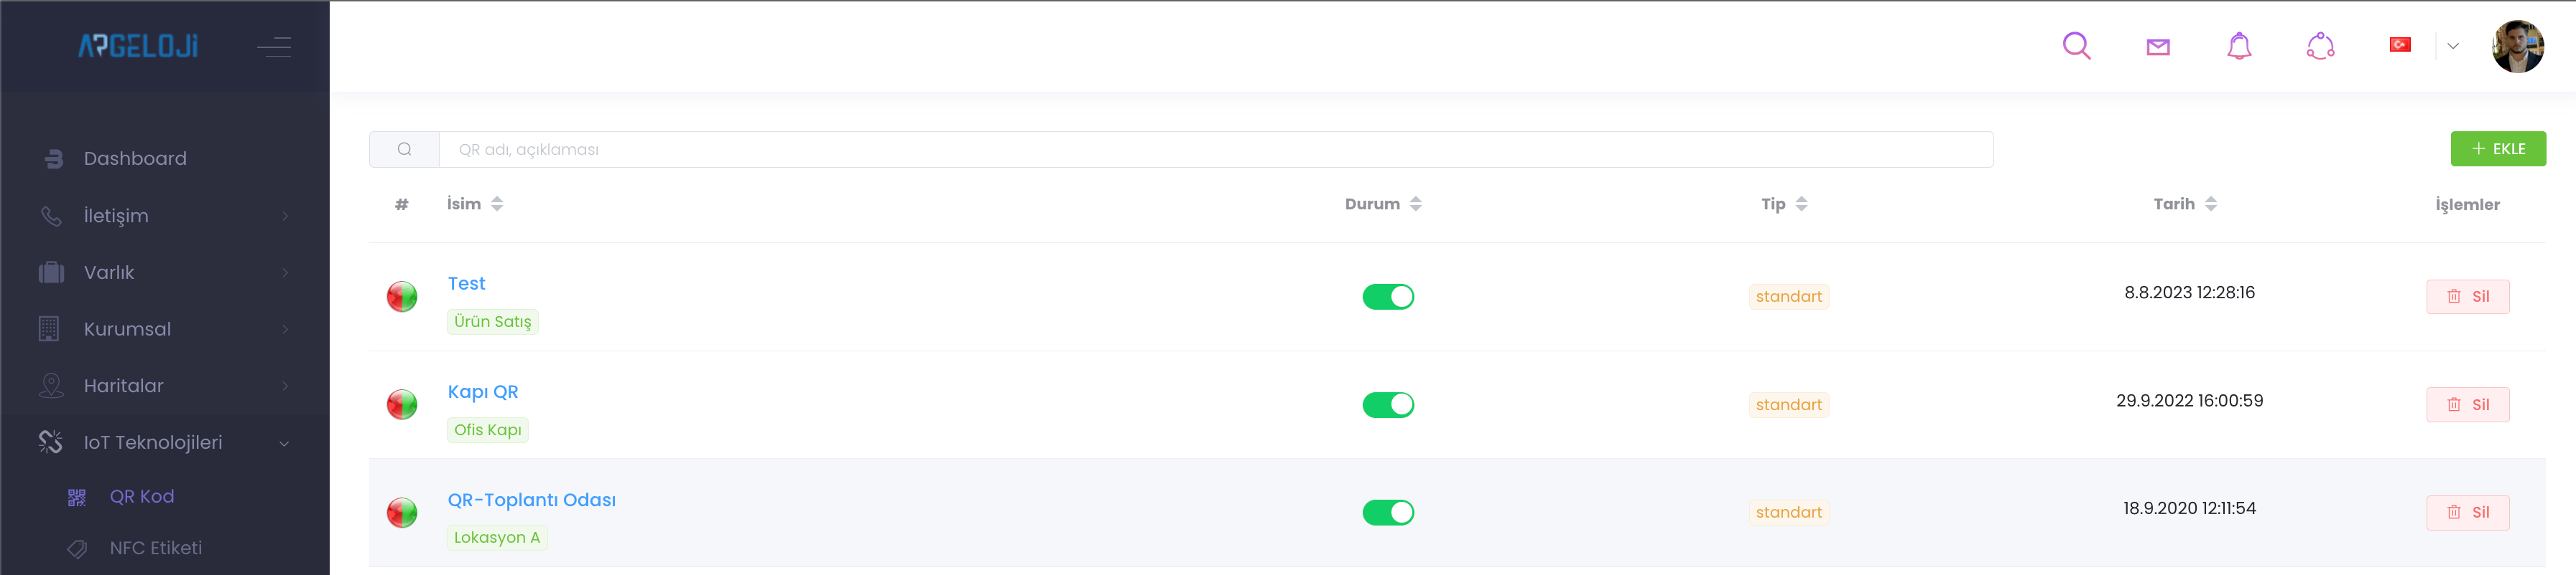2576x575 pixels.
Task: Open the notifications bell
Action: click(x=2239, y=46)
